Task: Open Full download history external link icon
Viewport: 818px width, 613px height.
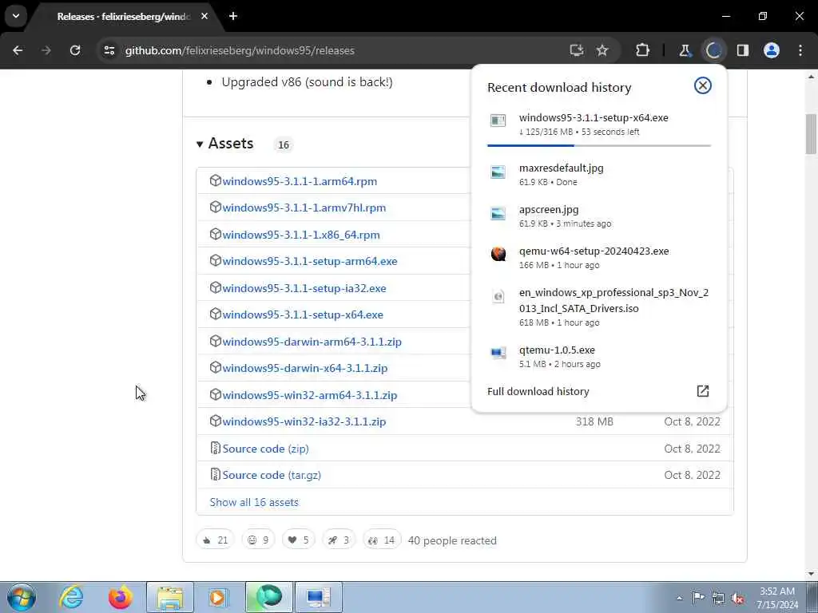Action: [x=702, y=391]
